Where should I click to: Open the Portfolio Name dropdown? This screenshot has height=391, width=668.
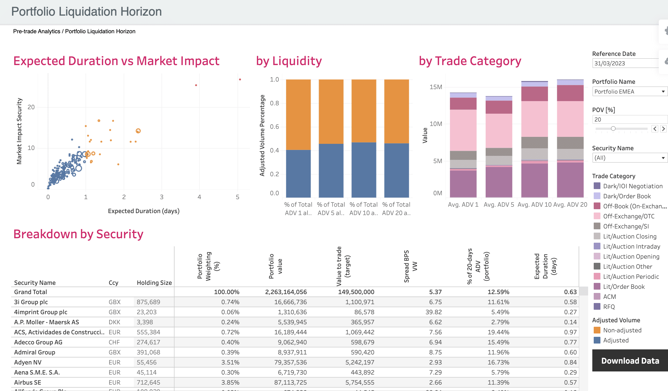(x=629, y=92)
